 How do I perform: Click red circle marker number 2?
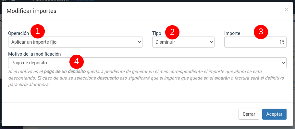pyautogui.click(x=172, y=32)
